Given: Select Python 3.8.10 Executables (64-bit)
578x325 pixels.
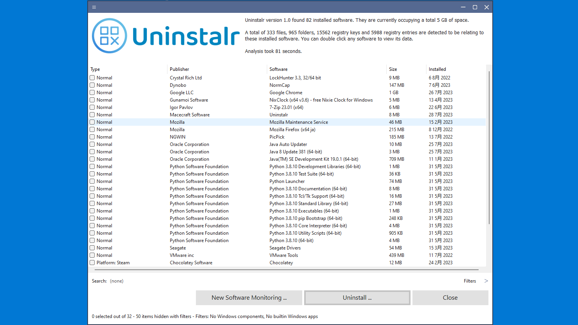Looking at the screenshot, I should pos(304,211).
